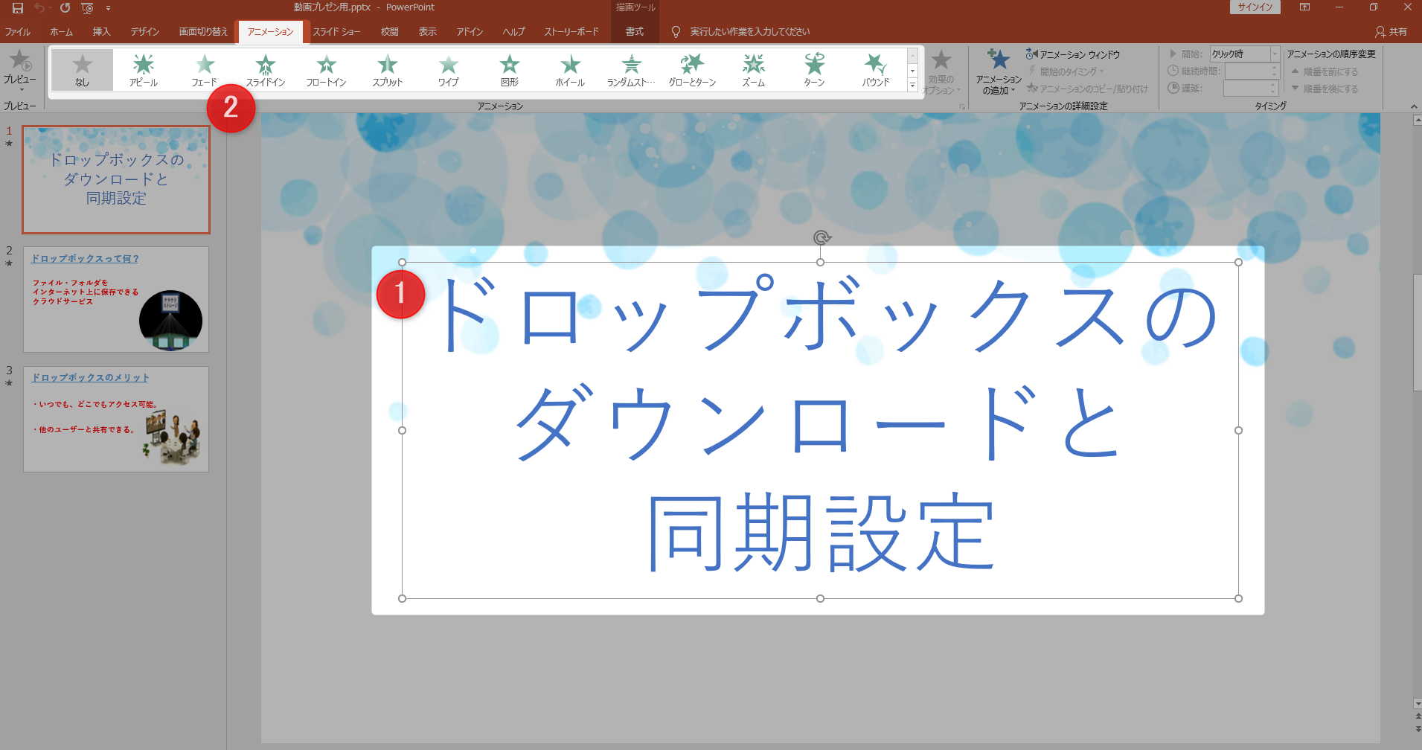This screenshot has width=1422, height=750.
Task: Open the アニメーション ウィンドウ pane
Action: pos(1072,54)
